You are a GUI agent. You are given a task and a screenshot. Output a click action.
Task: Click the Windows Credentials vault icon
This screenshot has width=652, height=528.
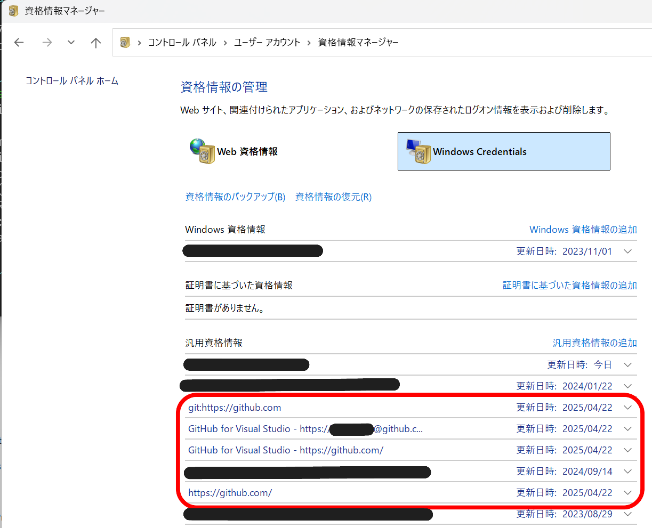click(x=418, y=151)
